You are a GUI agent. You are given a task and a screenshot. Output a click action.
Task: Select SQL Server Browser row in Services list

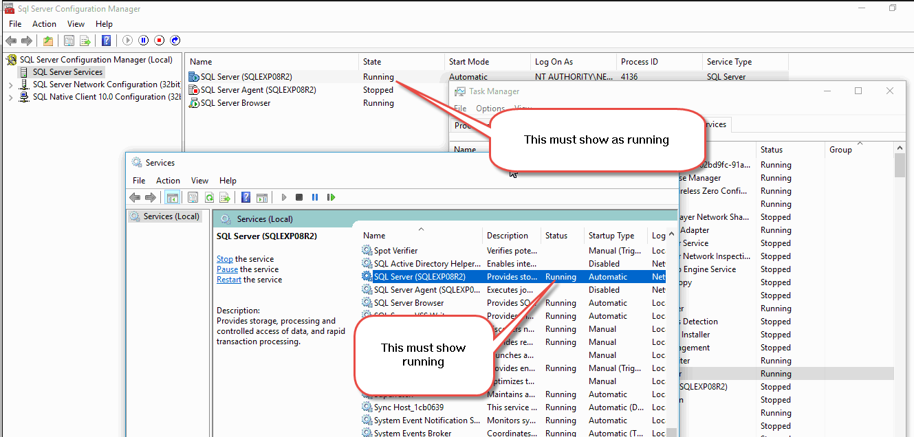point(514,303)
